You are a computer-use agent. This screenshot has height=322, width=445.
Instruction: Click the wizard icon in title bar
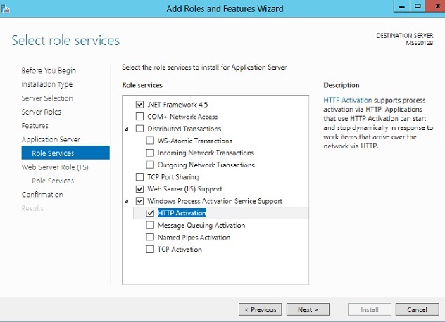pyautogui.click(x=5, y=8)
